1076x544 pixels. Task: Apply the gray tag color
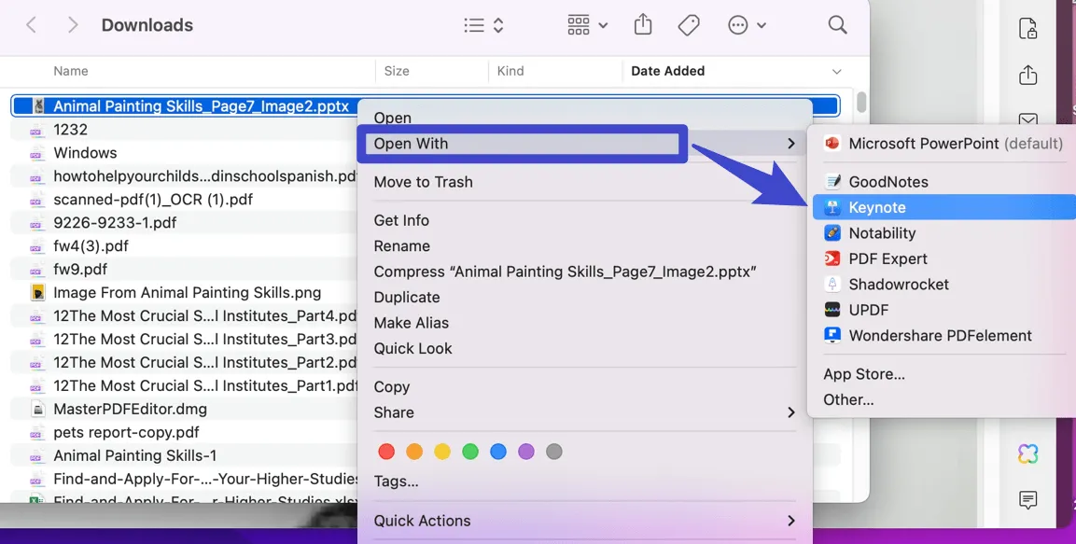click(553, 452)
